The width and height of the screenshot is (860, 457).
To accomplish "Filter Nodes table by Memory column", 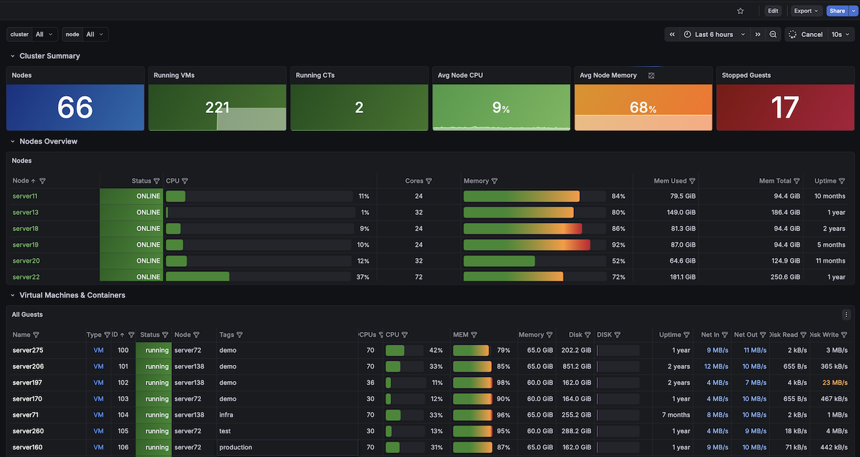I will (494, 181).
